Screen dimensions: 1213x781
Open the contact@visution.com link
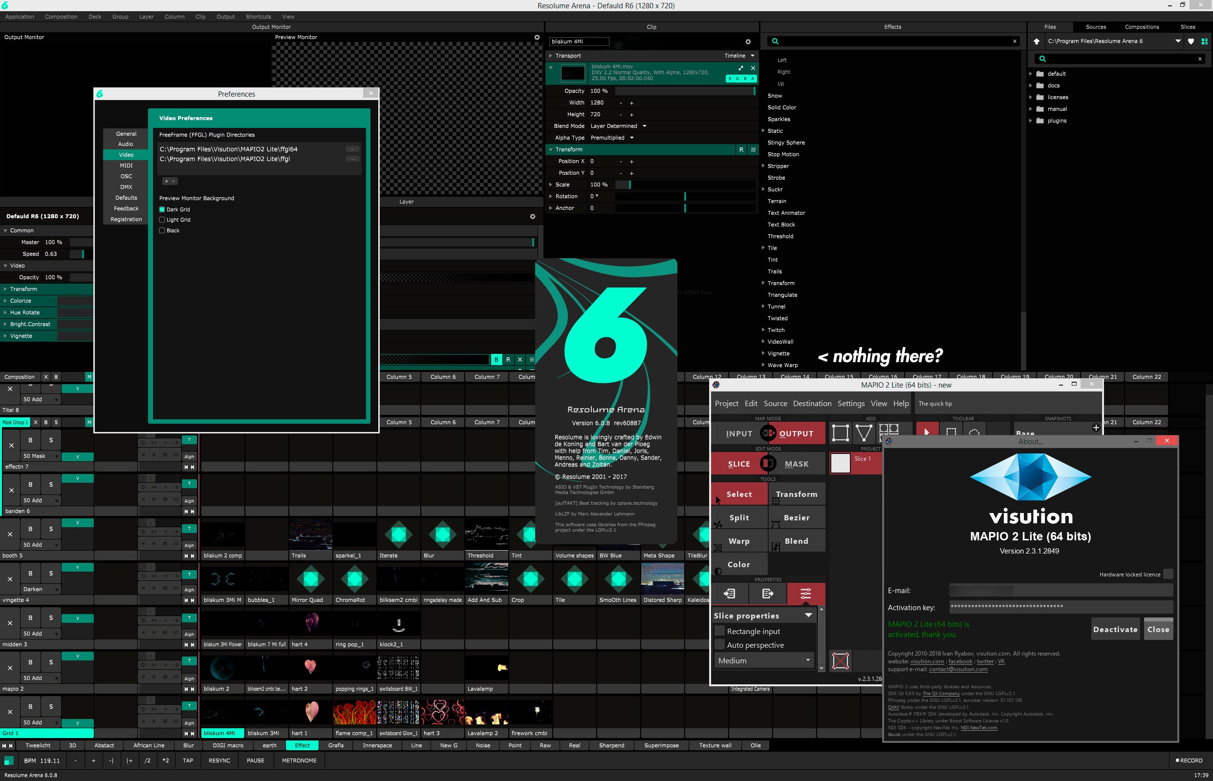tap(957, 669)
